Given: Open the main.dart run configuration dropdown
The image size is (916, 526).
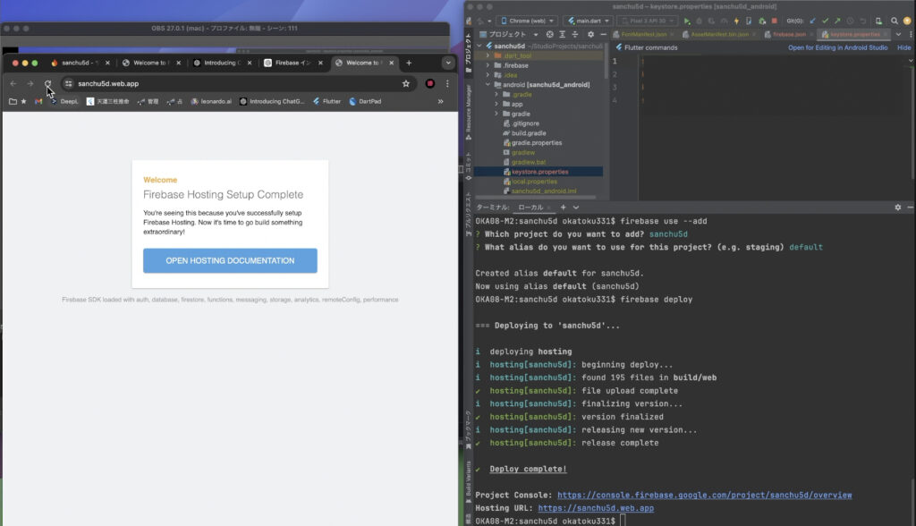Looking at the screenshot, I should click(x=588, y=21).
